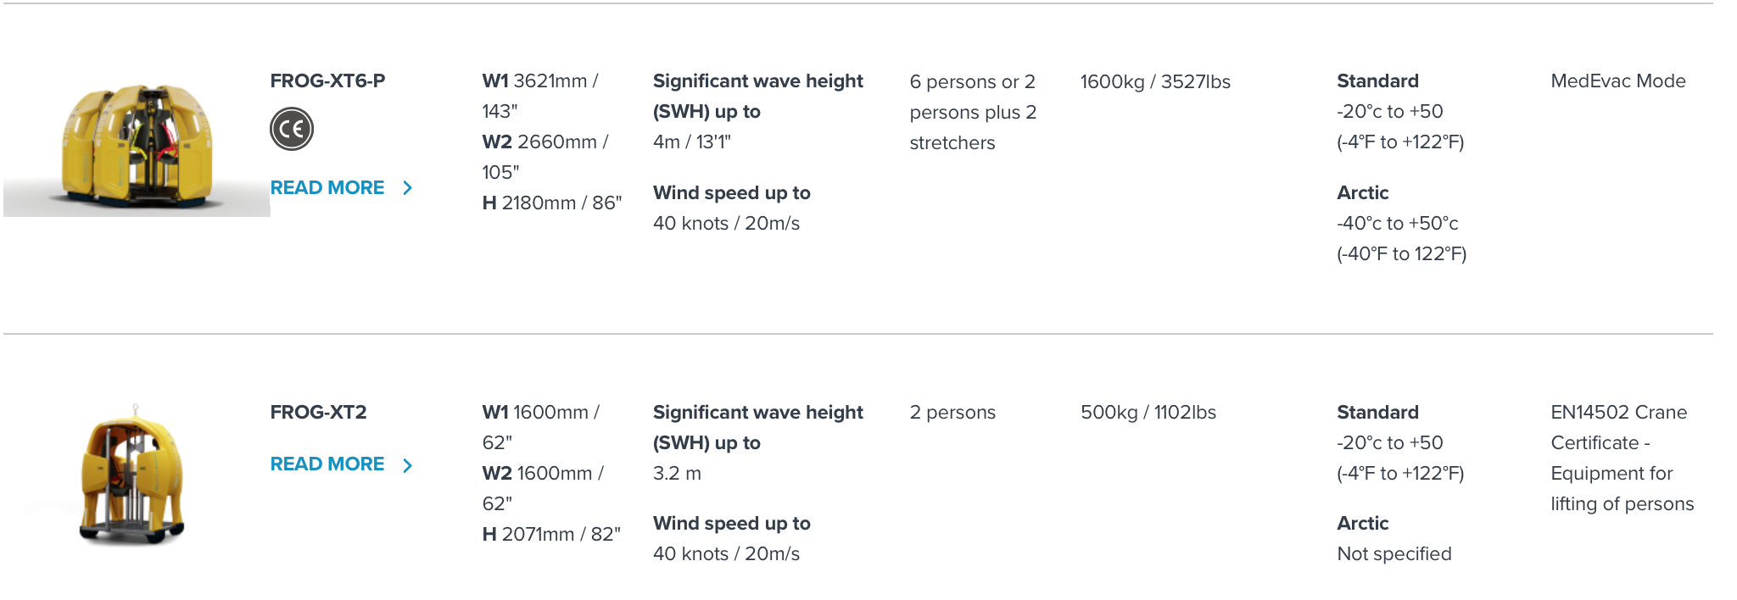Image resolution: width=1737 pixels, height=600 pixels.
Task: Click FROG-XT2 Wind speed up to heading
Action: point(732,523)
